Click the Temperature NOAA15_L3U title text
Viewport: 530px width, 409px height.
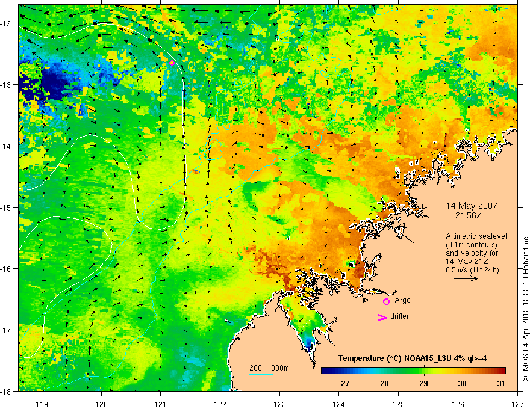[413, 358]
